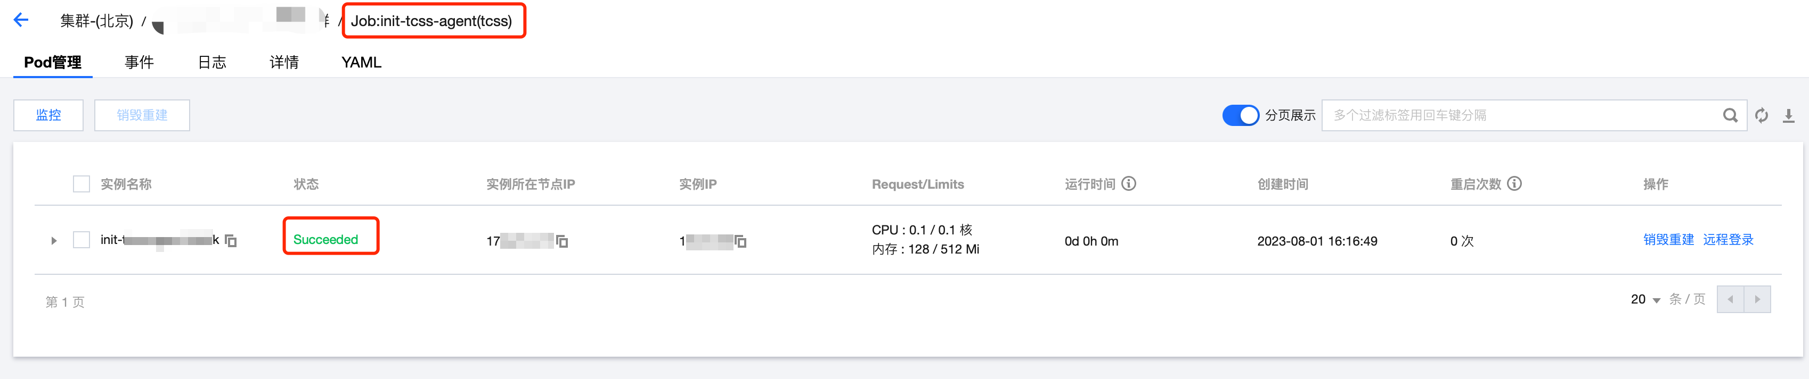The width and height of the screenshot is (1809, 379).
Task: Refresh the pod list
Action: pyautogui.click(x=1761, y=115)
